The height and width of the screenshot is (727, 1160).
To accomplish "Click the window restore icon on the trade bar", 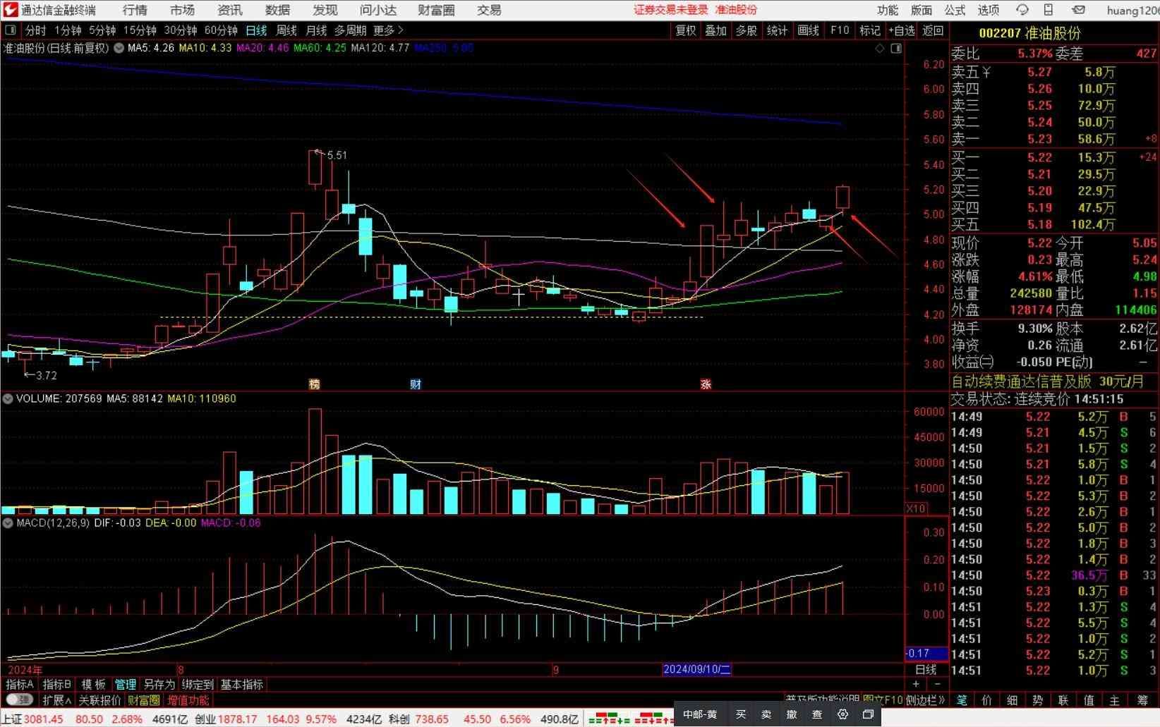I will point(868,714).
